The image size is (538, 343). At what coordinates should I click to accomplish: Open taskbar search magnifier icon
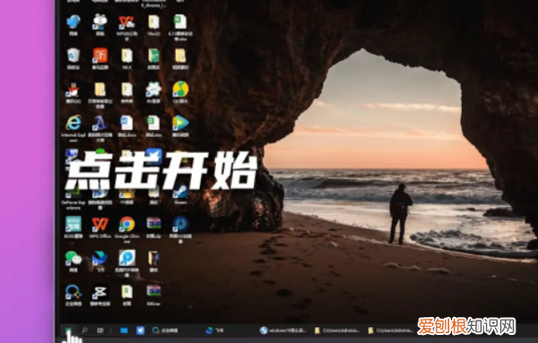84,330
